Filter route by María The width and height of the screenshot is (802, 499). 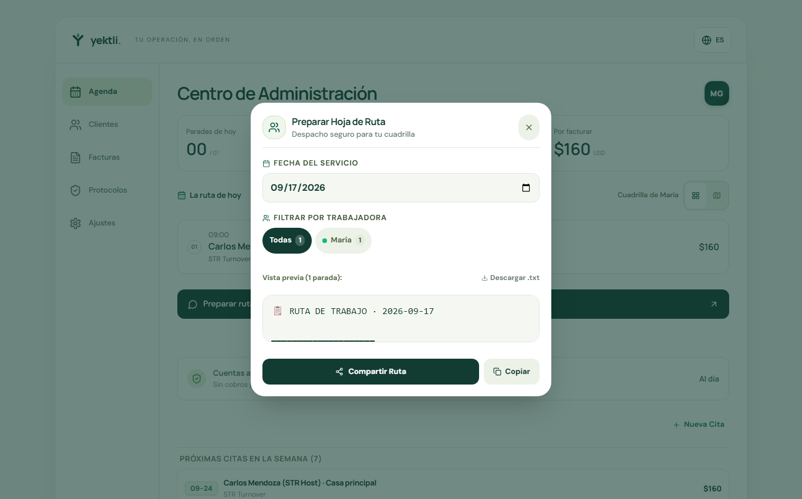pos(343,240)
